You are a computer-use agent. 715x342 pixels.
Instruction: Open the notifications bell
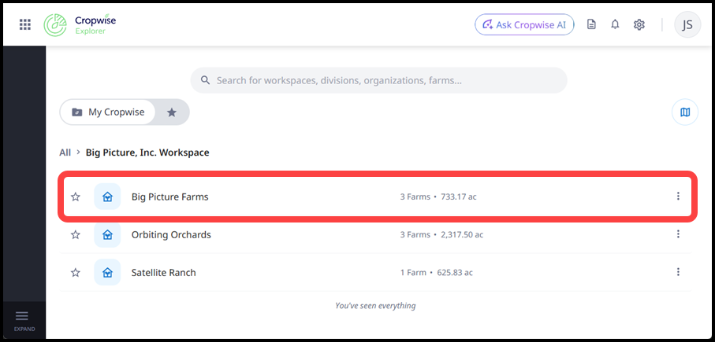point(615,24)
